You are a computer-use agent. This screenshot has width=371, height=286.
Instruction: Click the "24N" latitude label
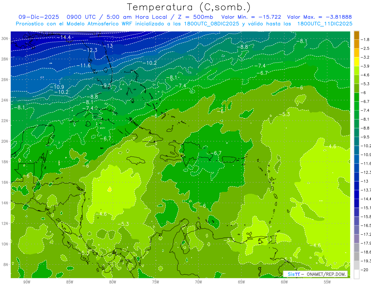pos(5,100)
